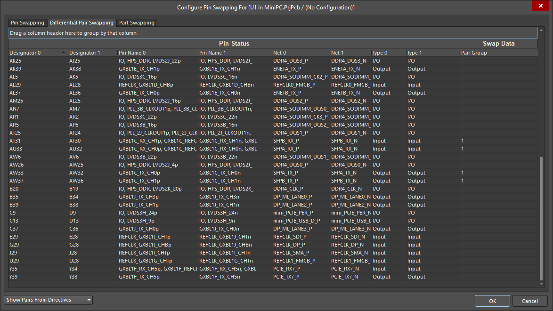Close the Configure Pin Swapping dialog

click(x=540, y=6)
